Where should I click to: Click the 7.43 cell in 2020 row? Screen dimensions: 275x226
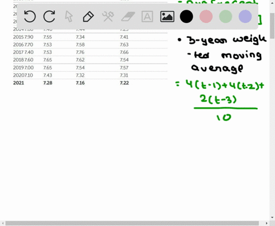point(48,75)
